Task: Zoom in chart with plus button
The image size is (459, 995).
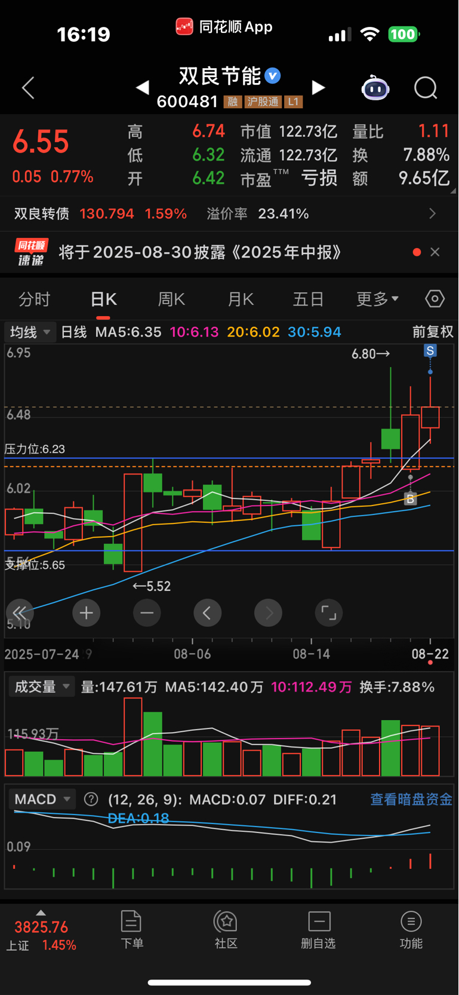Action: [x=86, y=613]
